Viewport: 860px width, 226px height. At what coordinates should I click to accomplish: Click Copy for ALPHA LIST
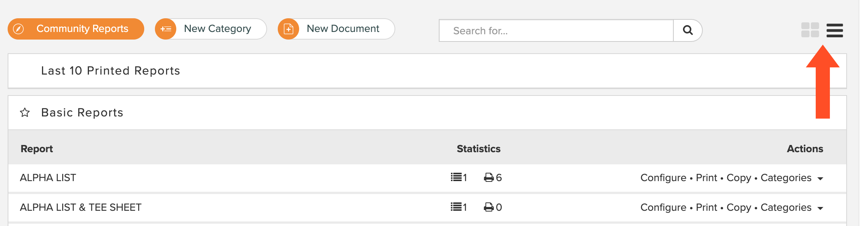pyautogui.click(x=739, y=178)
